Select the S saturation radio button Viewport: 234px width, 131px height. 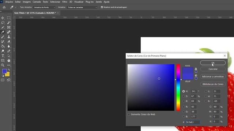click(x=184, y=96)
